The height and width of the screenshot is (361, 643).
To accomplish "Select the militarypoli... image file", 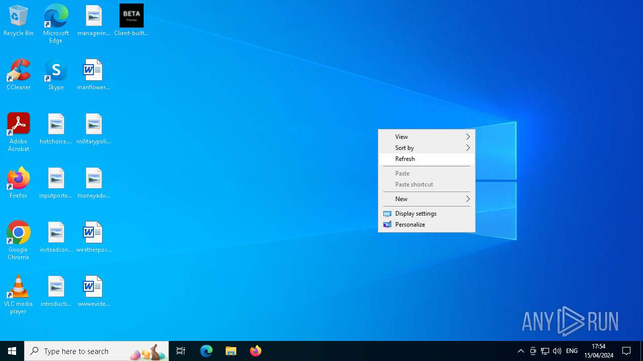I will (x=93, y=129).
